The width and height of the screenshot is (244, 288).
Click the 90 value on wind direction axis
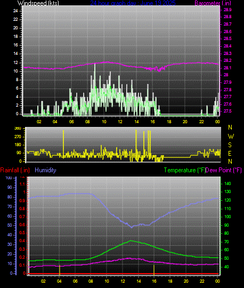click(x=19, y=153)
